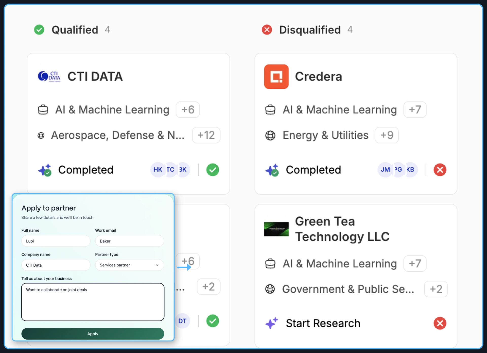This screenshot has height=353, width=487.
Task: Click Start Research on Green Tea Technology
Action: click(323, 323)
